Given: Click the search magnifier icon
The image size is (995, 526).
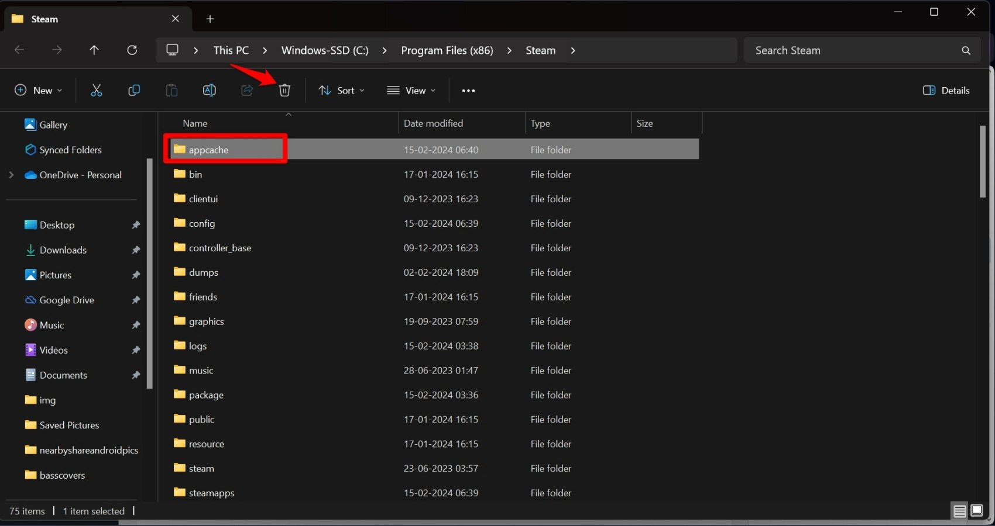Looking at the screenshot, I should [x=966, y=51].
